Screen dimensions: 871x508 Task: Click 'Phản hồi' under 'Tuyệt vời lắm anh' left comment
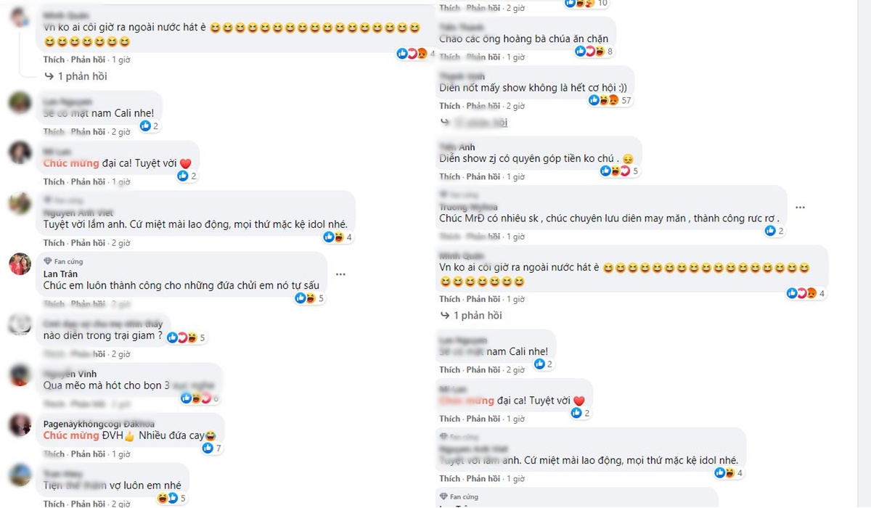[88, 242]
